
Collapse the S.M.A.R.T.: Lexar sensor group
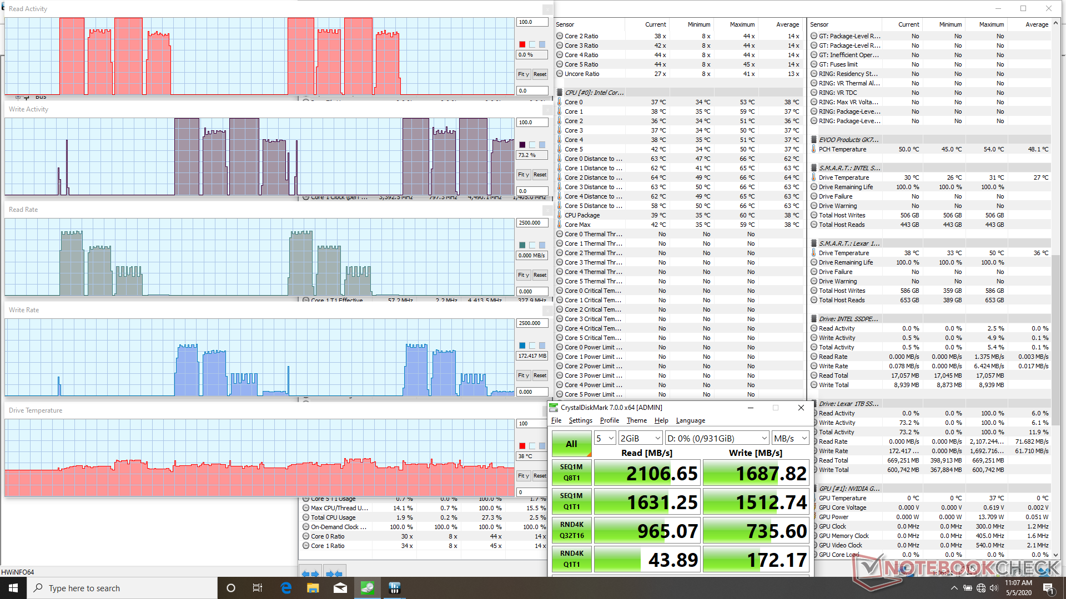(x=813, y=243)
